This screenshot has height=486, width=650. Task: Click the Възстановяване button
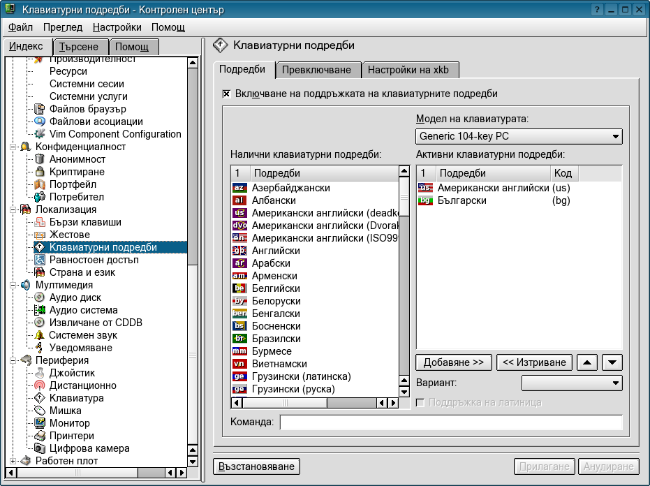click(256, 466)
